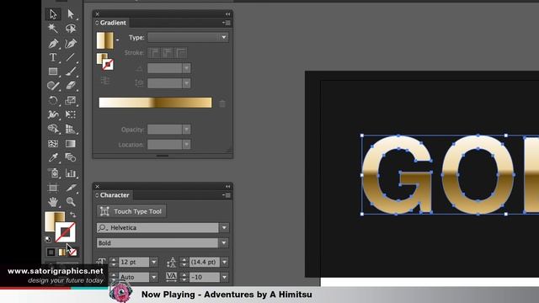Select the Rectangle tool
This screenshot has width=539, height=303.
click(x=53, y=72)
